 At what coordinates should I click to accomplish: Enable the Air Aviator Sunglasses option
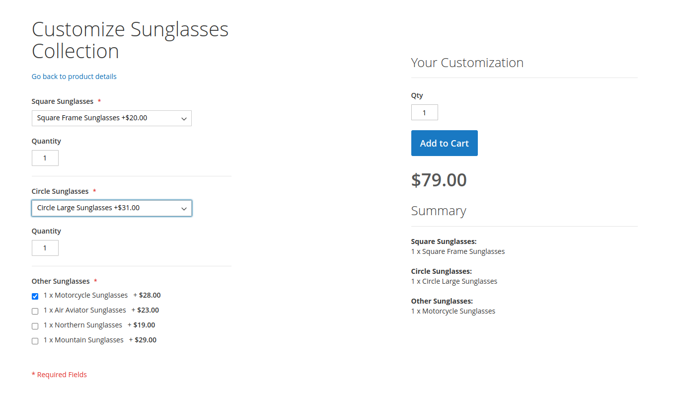(x=35, y=312)
